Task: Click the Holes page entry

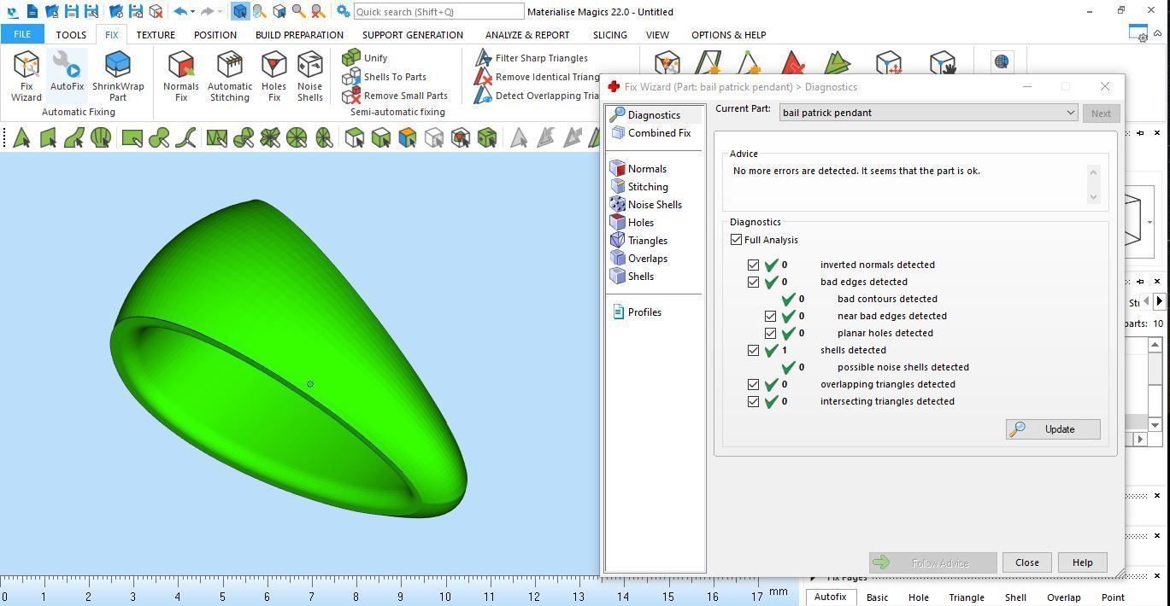Action: [632, 223]
